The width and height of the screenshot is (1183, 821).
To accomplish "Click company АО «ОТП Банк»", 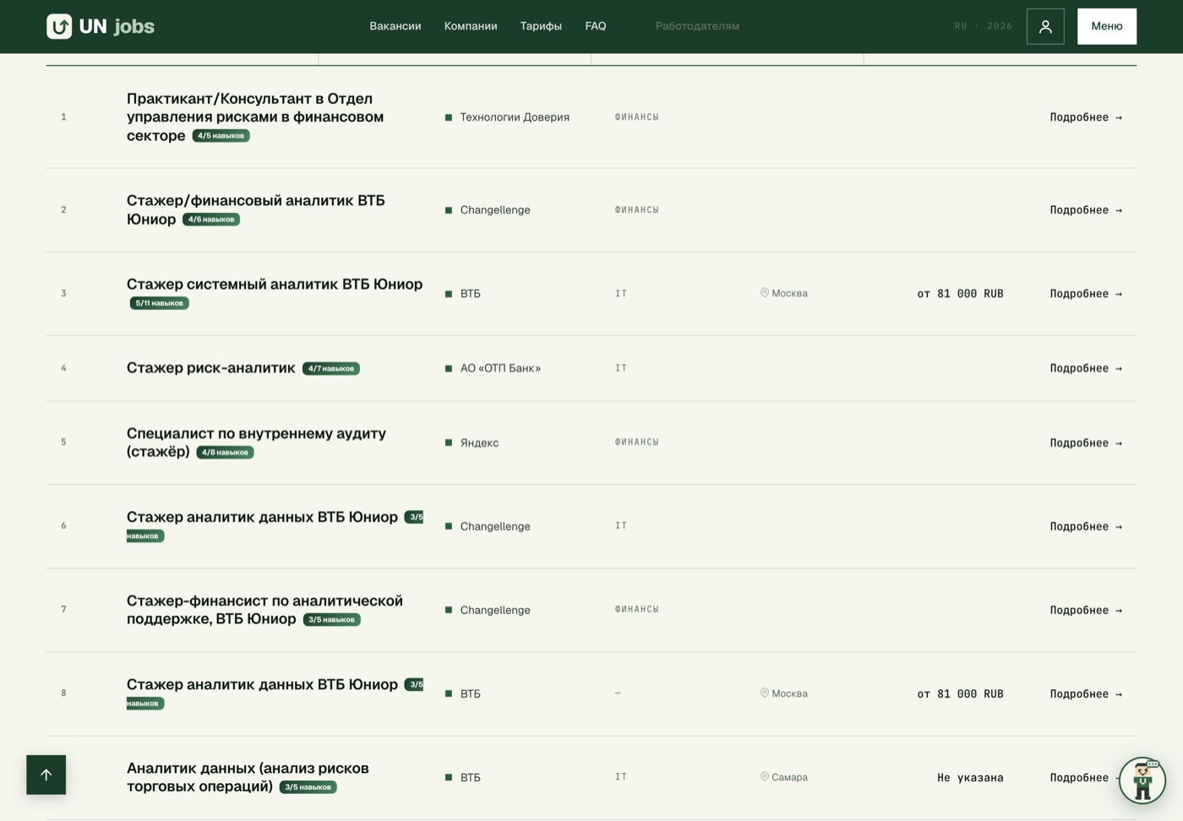I will (500, 368).
